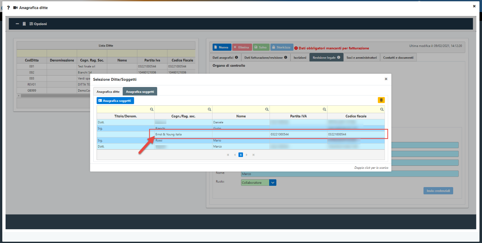This screenshot has width=482, height=243.
Task: Click the search icon above Titolo/Denom. column
Action: (x=152, y=110)
